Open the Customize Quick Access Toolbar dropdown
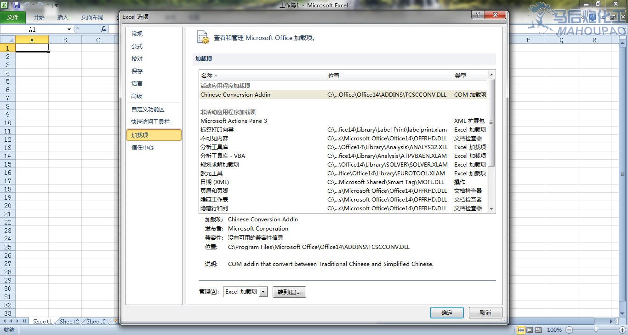Image resolution: width=628 pixels, height=335 pixels. [x=56, y=6]
